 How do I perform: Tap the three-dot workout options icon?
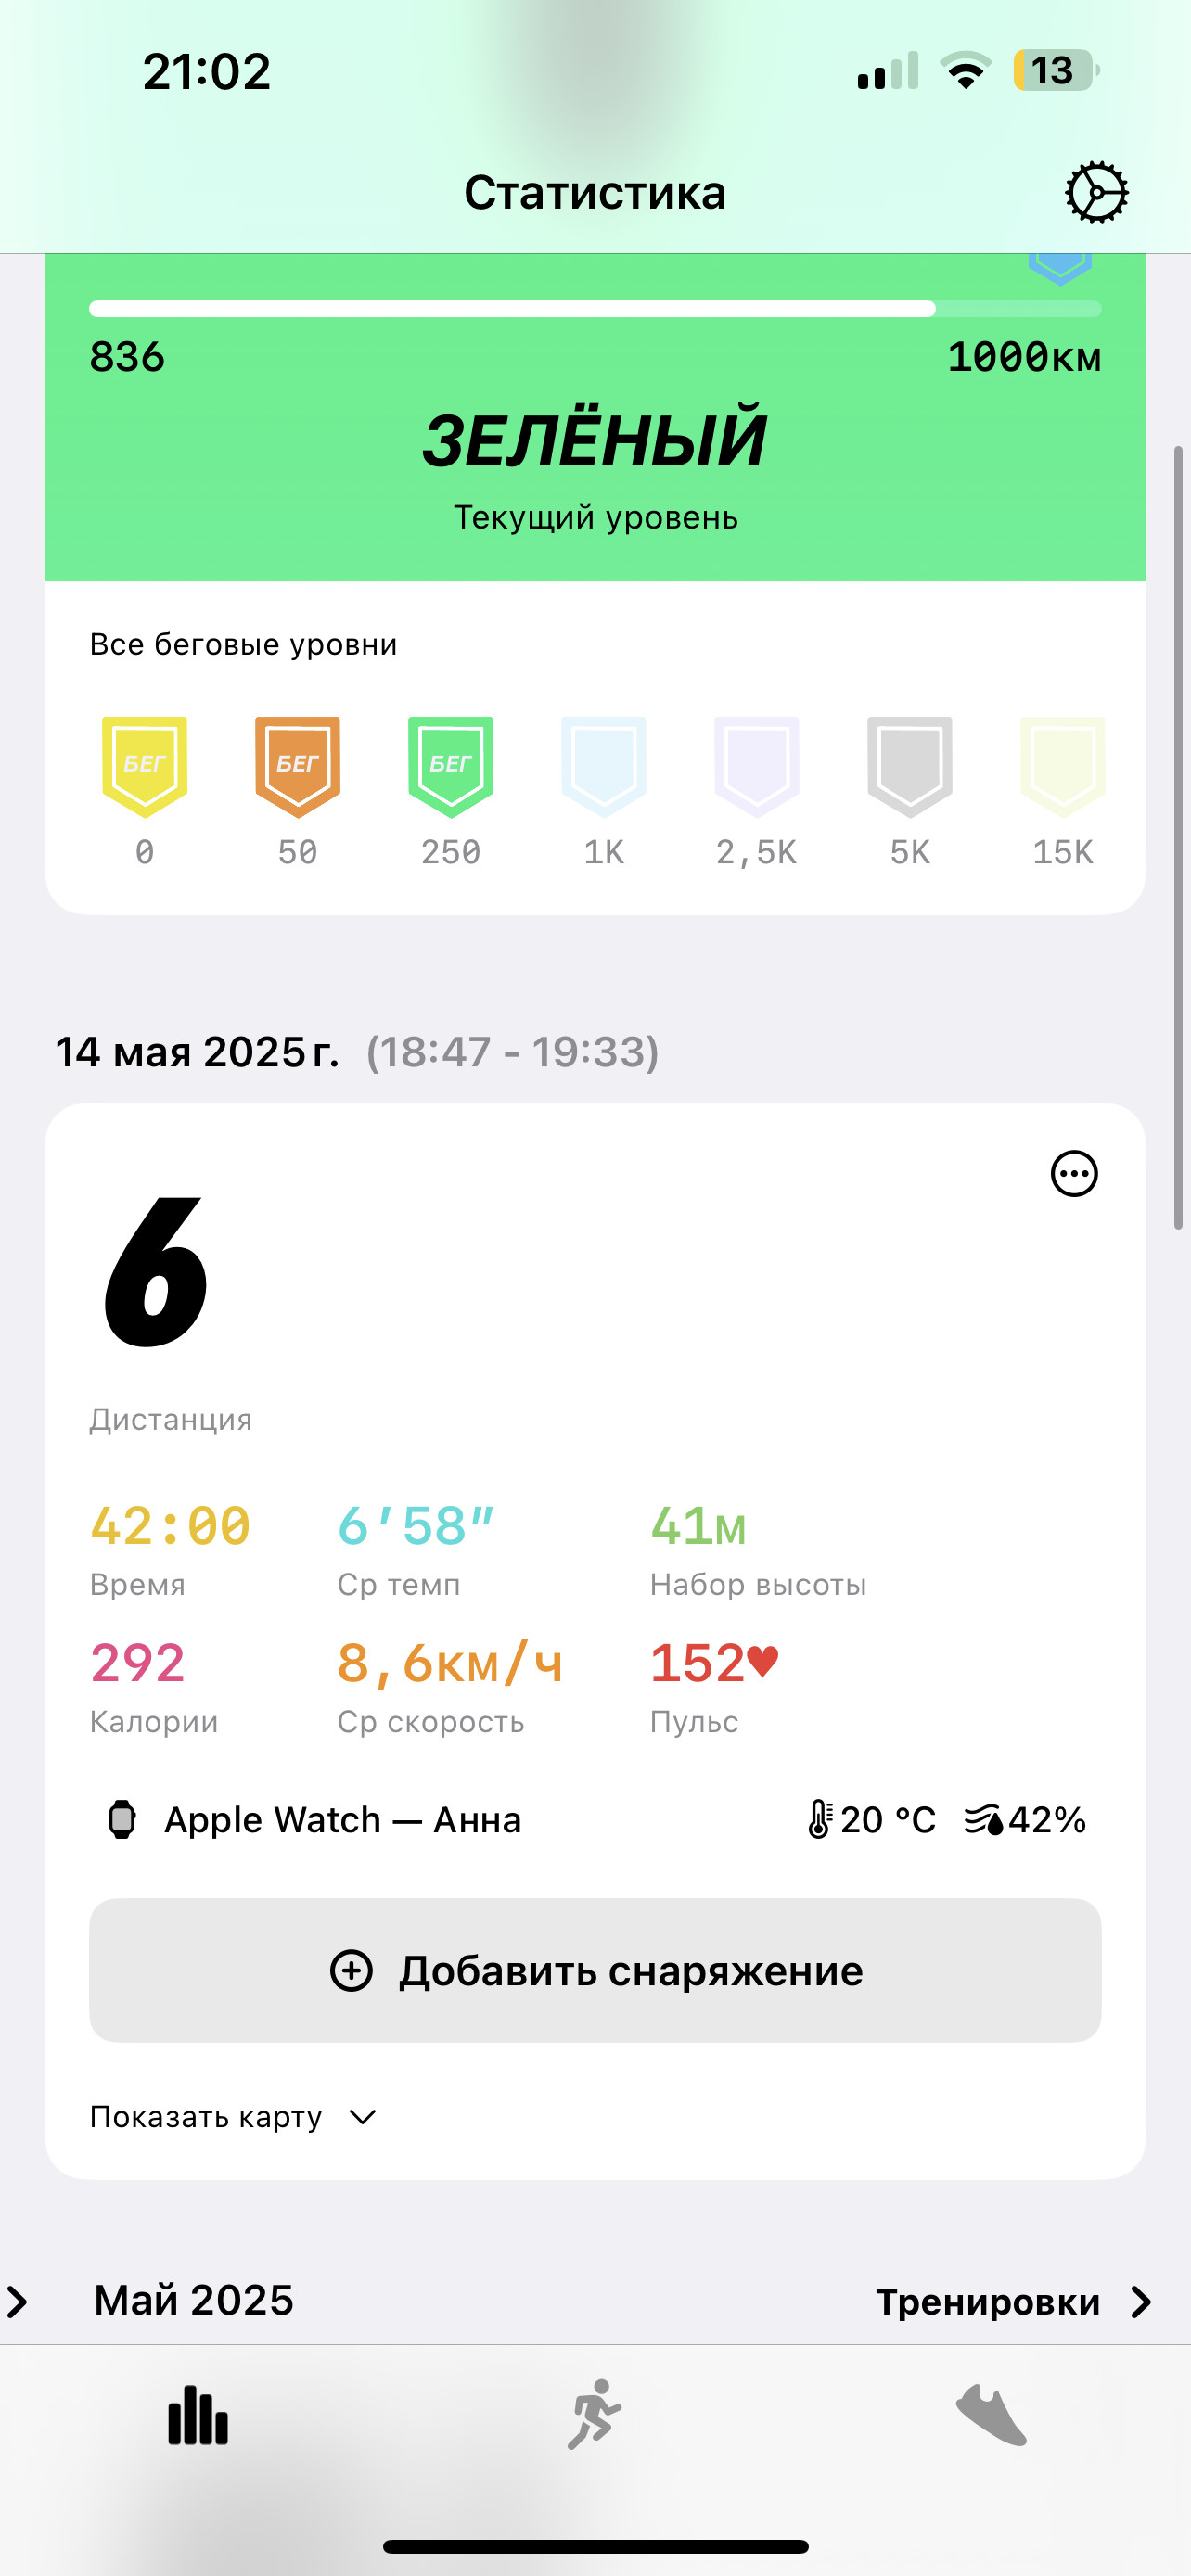1074,1174
